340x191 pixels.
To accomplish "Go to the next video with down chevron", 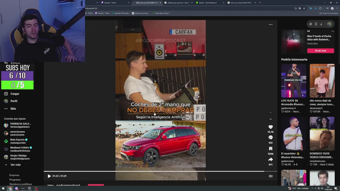I will (270, 119).
